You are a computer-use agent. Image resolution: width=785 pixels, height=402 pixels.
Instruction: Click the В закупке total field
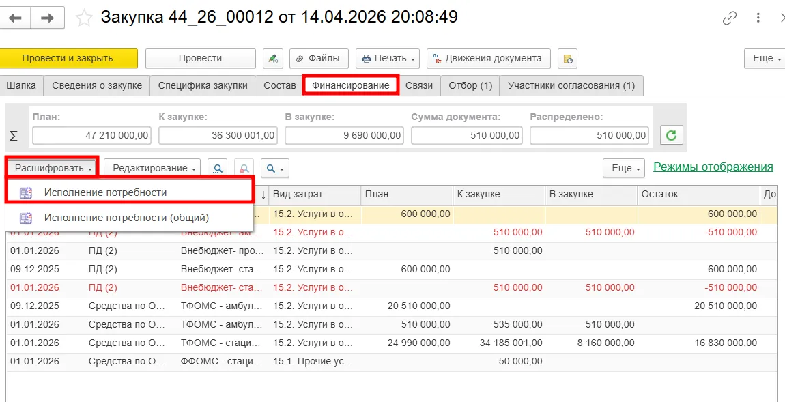click(344, 135)
